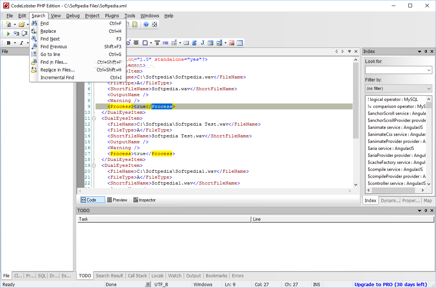Open the Index panel options dropdown arrow
The width and height of the screenshot is (436, 288).
coord(419,52)
